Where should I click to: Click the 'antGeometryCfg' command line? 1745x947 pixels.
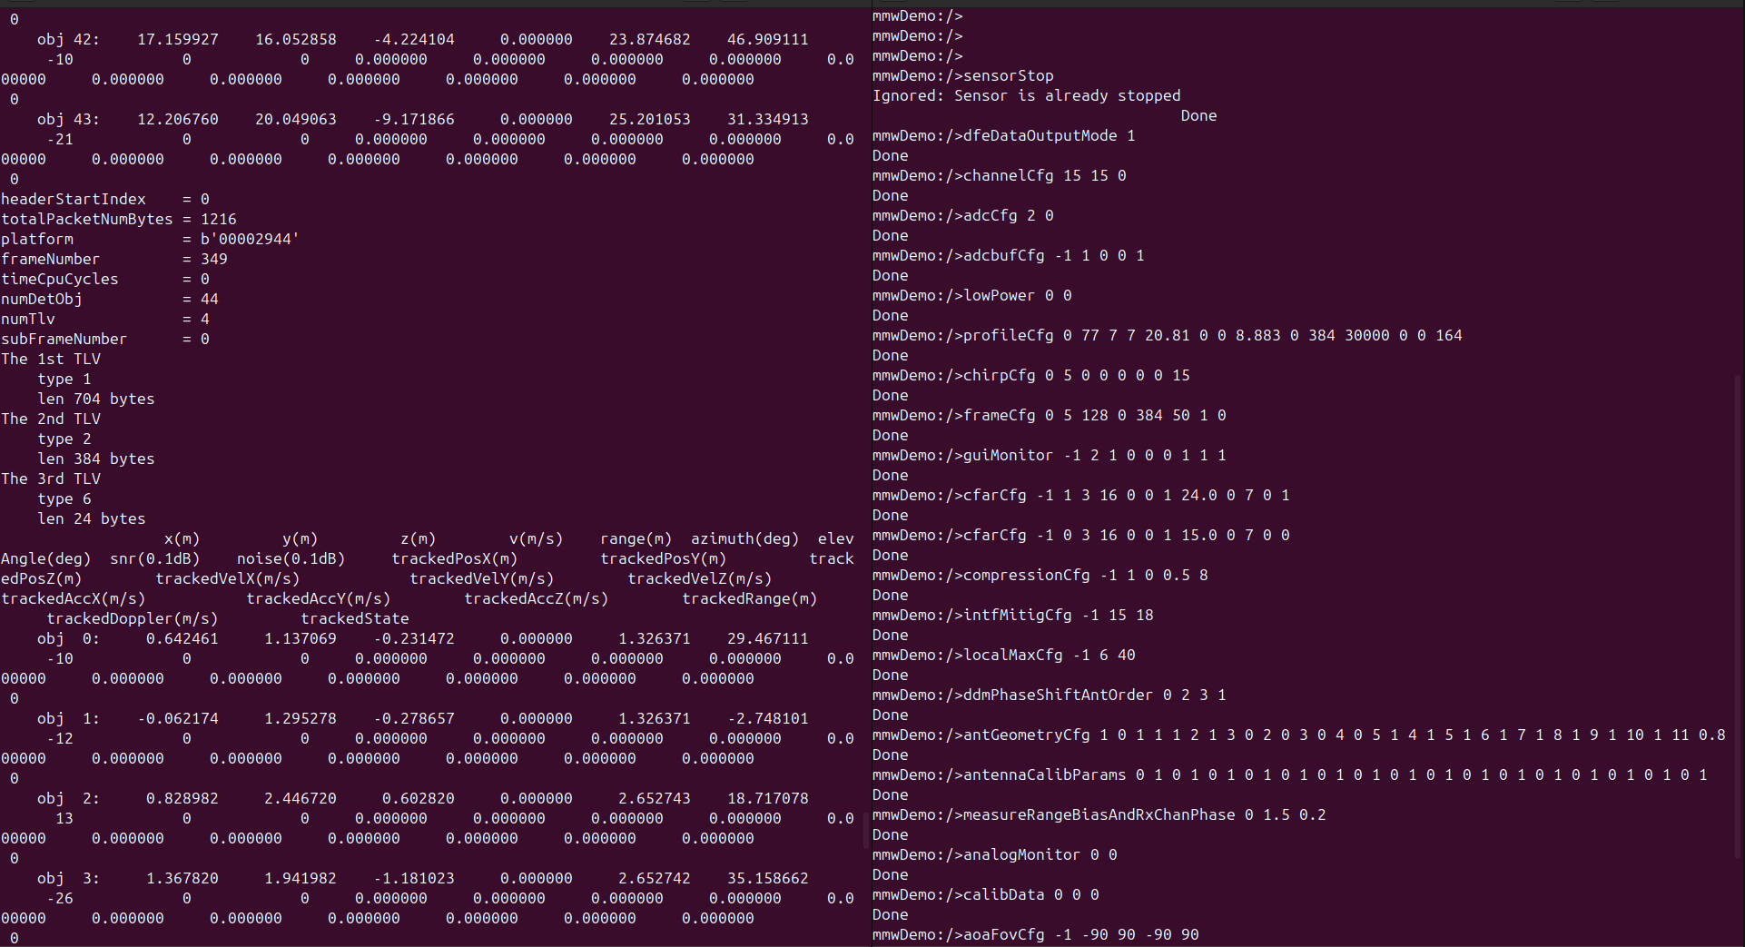pyautogui.click(x=1299, y=735)
